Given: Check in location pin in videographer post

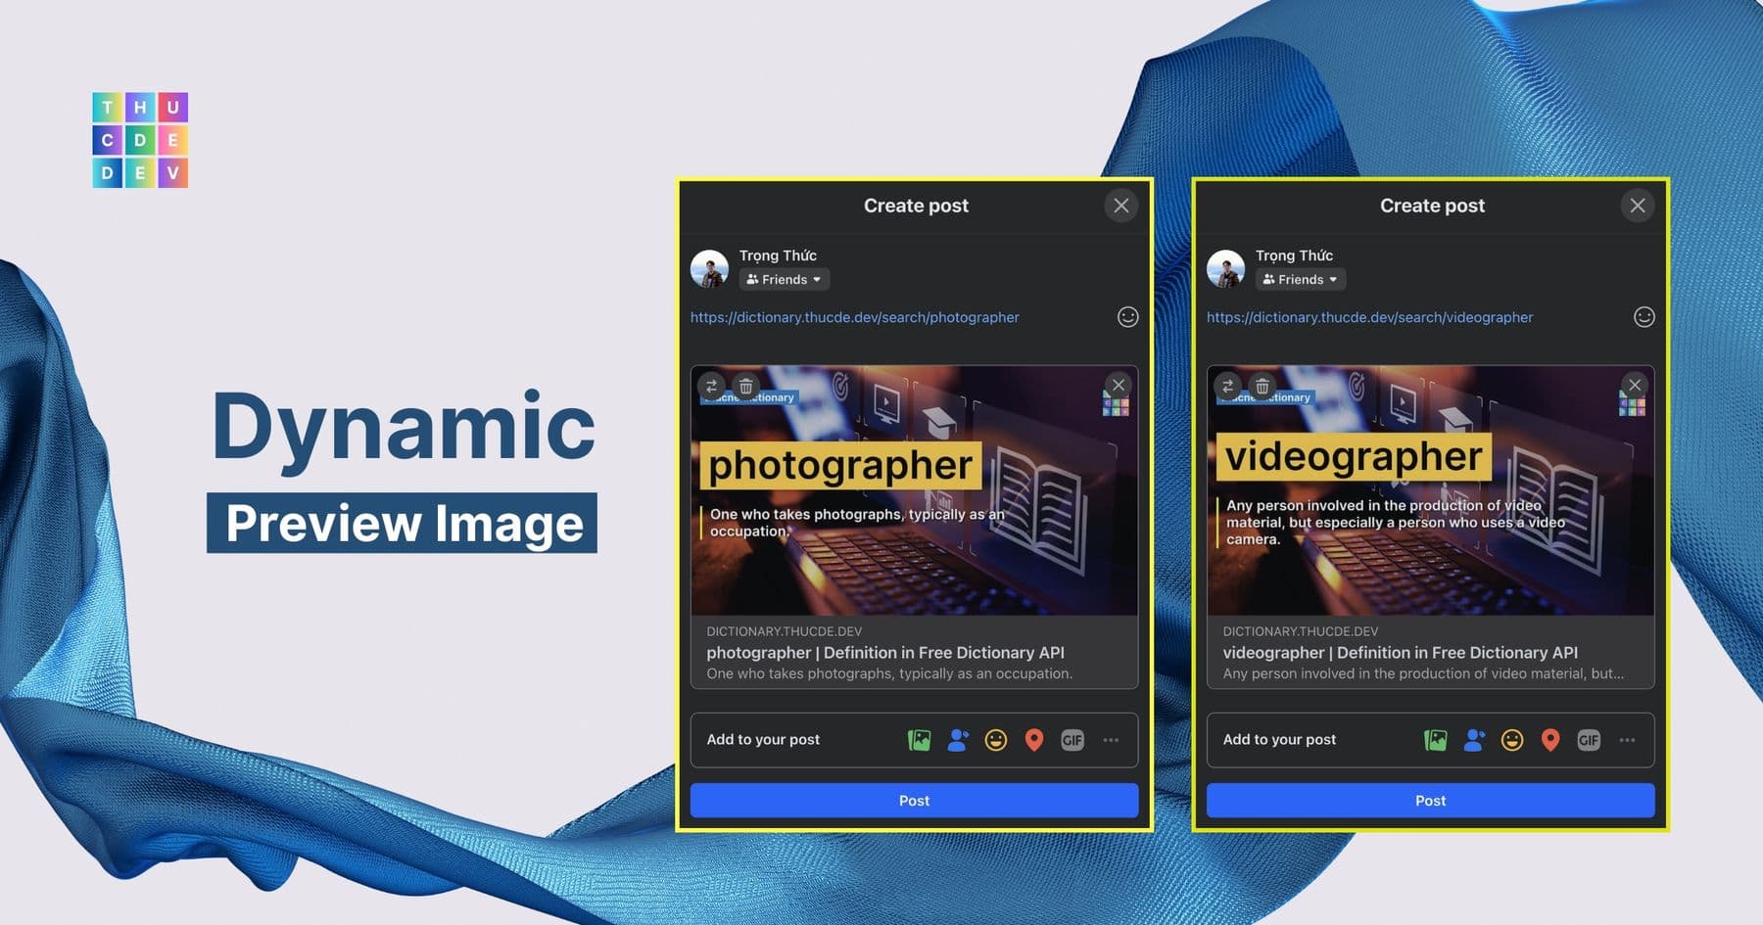Looking at the screenshot, I should tap(1549, 740).
